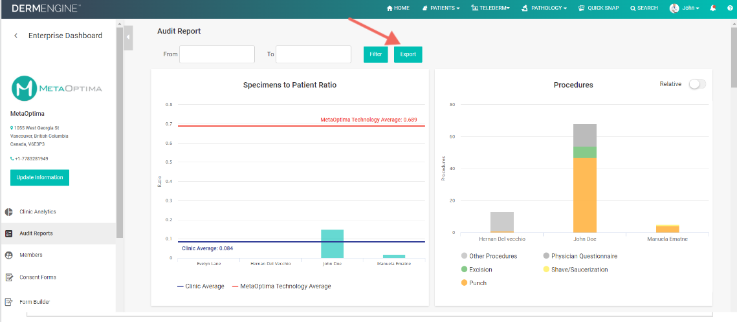The image size is (737, 322).
Task: Click the Form Builder icon
Action: (x=9, y=302)
